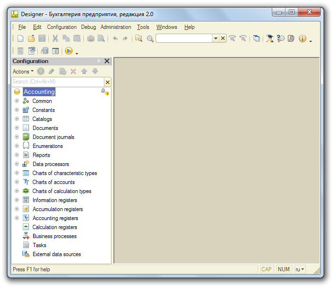This screenshot has height=286, width=332.
Task: Click the Copy toolbar icon
Action: tap(66, 38)
